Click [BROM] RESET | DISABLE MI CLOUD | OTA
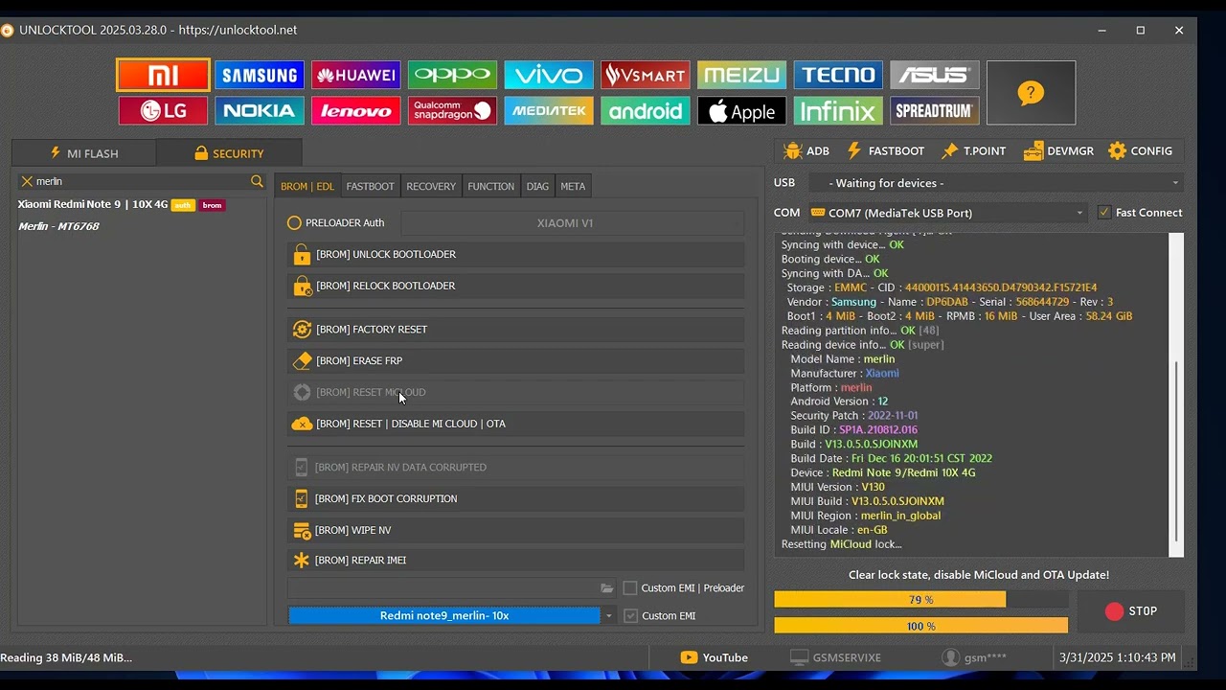The height and width of the screenshot is (690, 1226). [515, 424]
